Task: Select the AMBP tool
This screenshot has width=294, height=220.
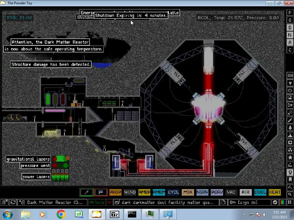Action: (144, 192)
